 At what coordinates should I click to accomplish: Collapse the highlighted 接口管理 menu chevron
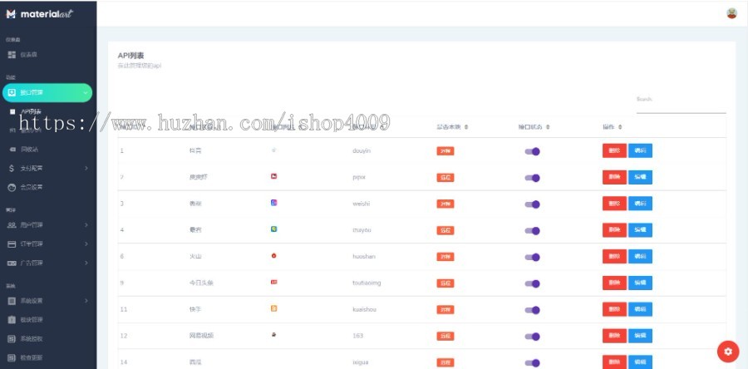point(86,93)
